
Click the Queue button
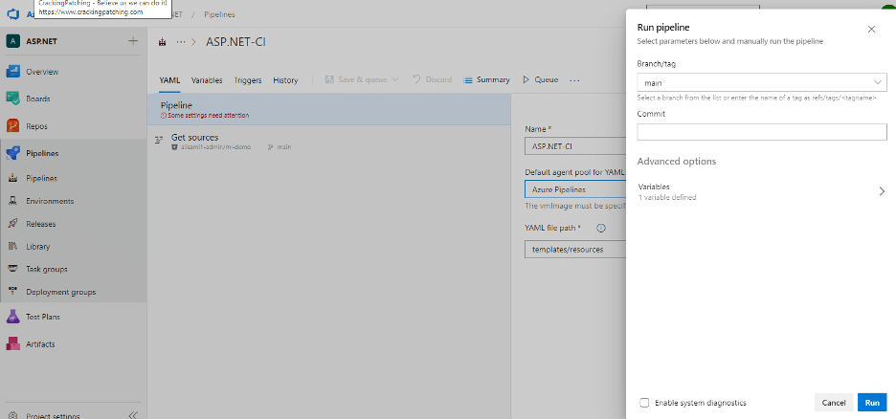click(540, 80)
